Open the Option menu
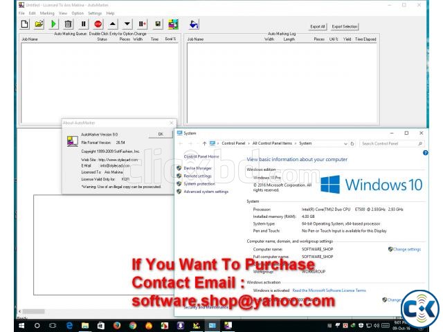The image size is (443, 332). pos(78,13)
